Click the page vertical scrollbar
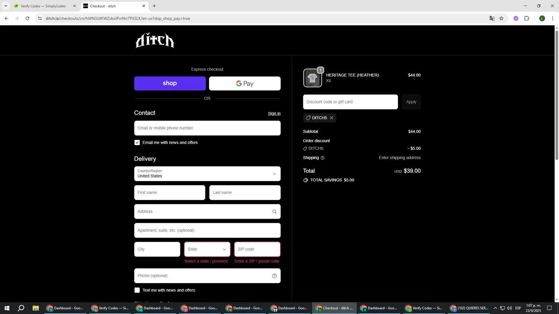The width and height of the screenshot is (559, 314). click(x=557, y=95)
